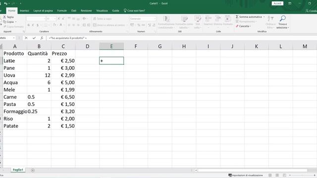Open the Cancella eraser dropdown
317x178 pixels.
click(243, 26)
